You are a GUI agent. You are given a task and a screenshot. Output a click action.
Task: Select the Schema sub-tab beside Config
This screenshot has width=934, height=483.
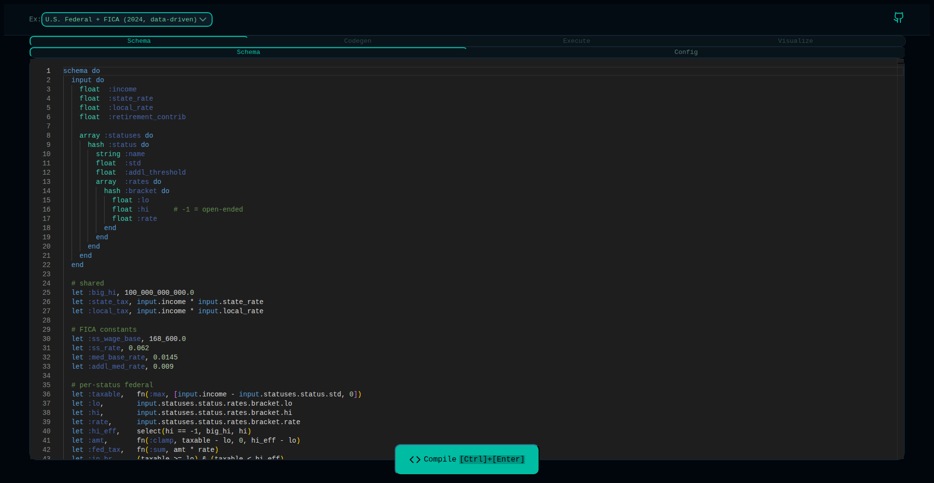[248, 52]
